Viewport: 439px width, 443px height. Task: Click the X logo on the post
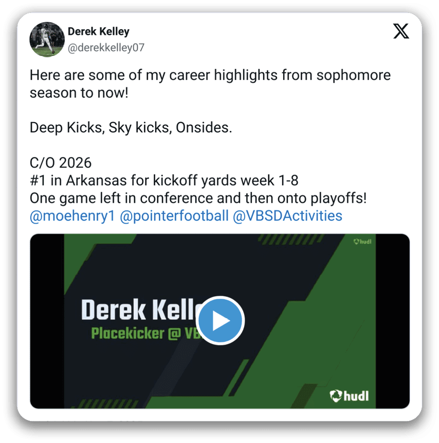[401, 32]
